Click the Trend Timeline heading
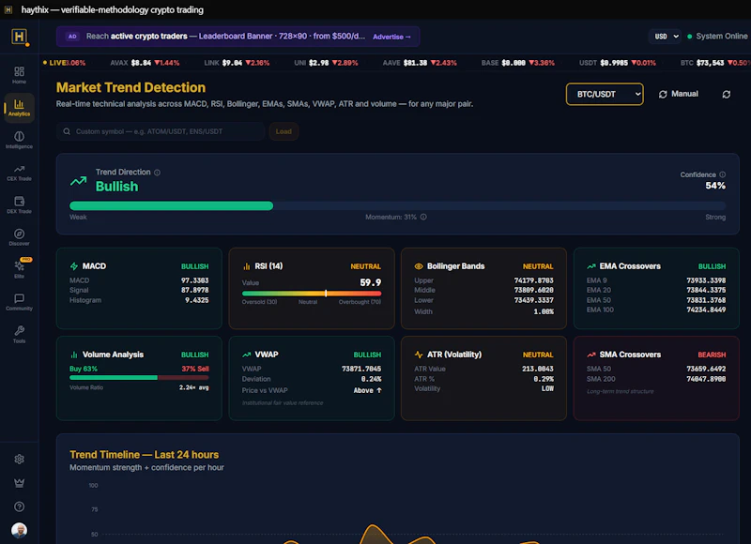The height and width of the screenshot is (544, 751). [x=145, y=455]
